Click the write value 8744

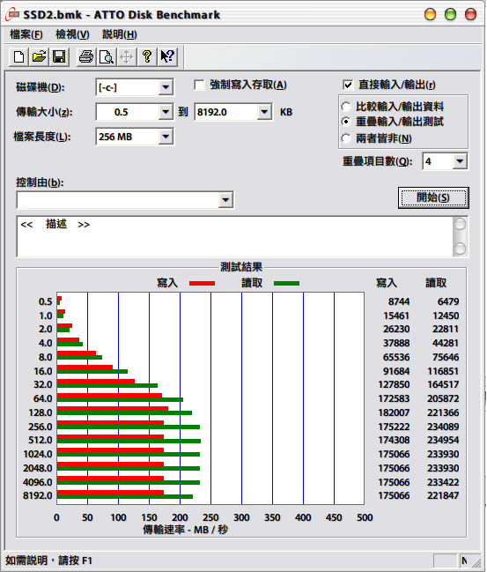399,301
